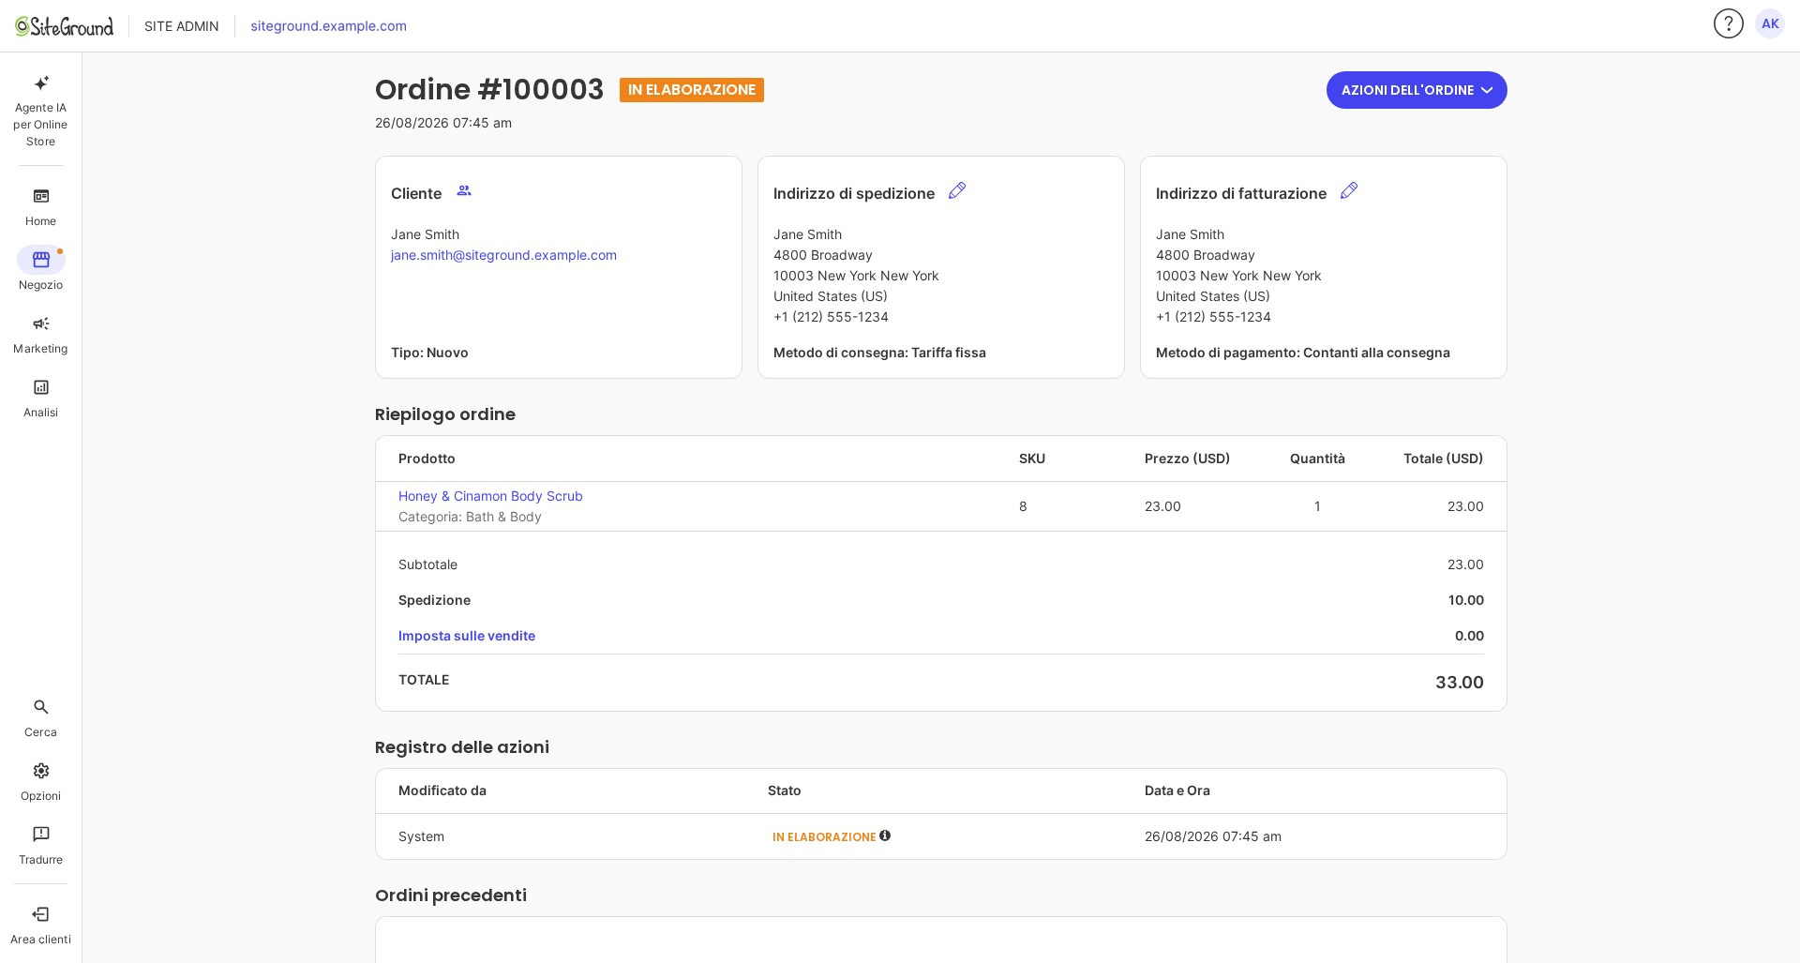Click the Prezzo (USD) column header
This screenshot has width=1800, height=963.
[1187, 459]
